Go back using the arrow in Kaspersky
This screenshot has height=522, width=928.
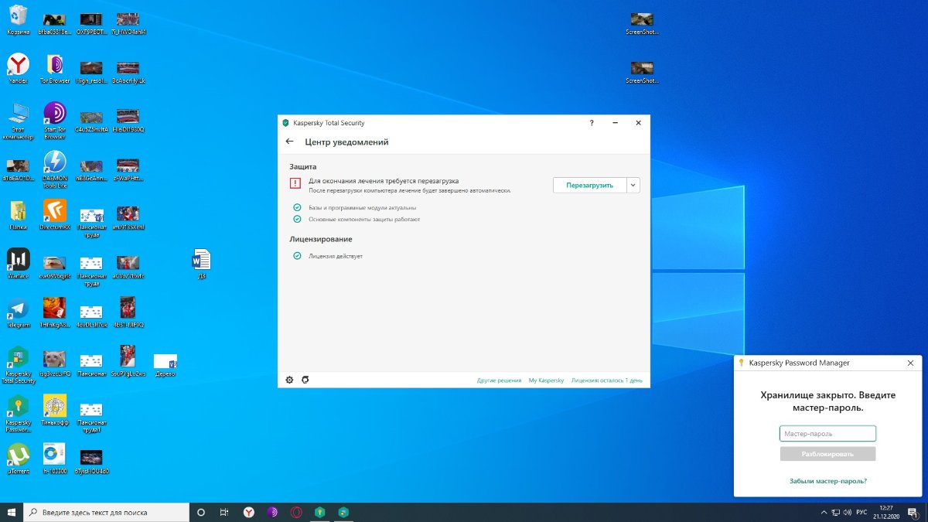(290, 142)
